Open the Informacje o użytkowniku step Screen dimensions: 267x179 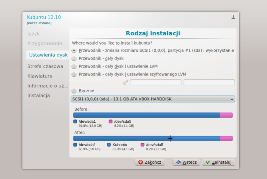click(48, 86)
